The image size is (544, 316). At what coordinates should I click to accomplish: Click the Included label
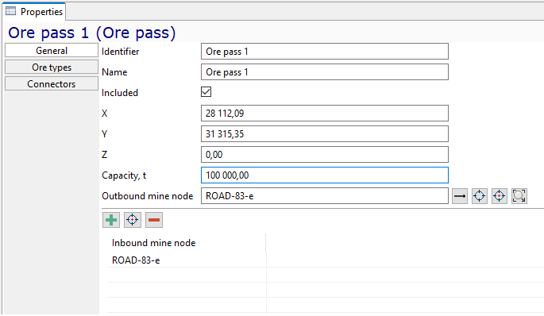tap(120, 93)
